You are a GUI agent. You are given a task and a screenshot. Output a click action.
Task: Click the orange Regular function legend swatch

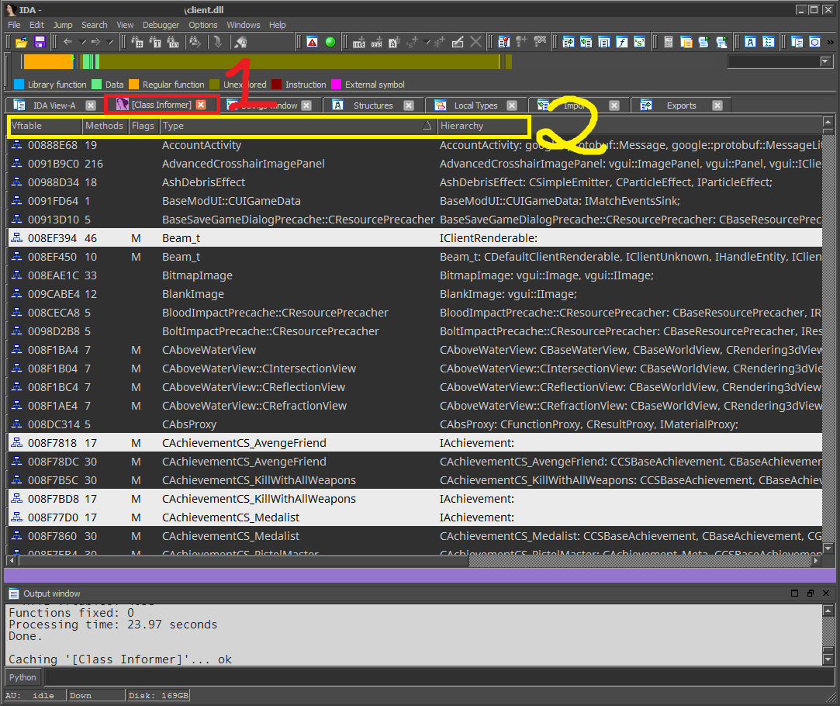click(134, 84)
